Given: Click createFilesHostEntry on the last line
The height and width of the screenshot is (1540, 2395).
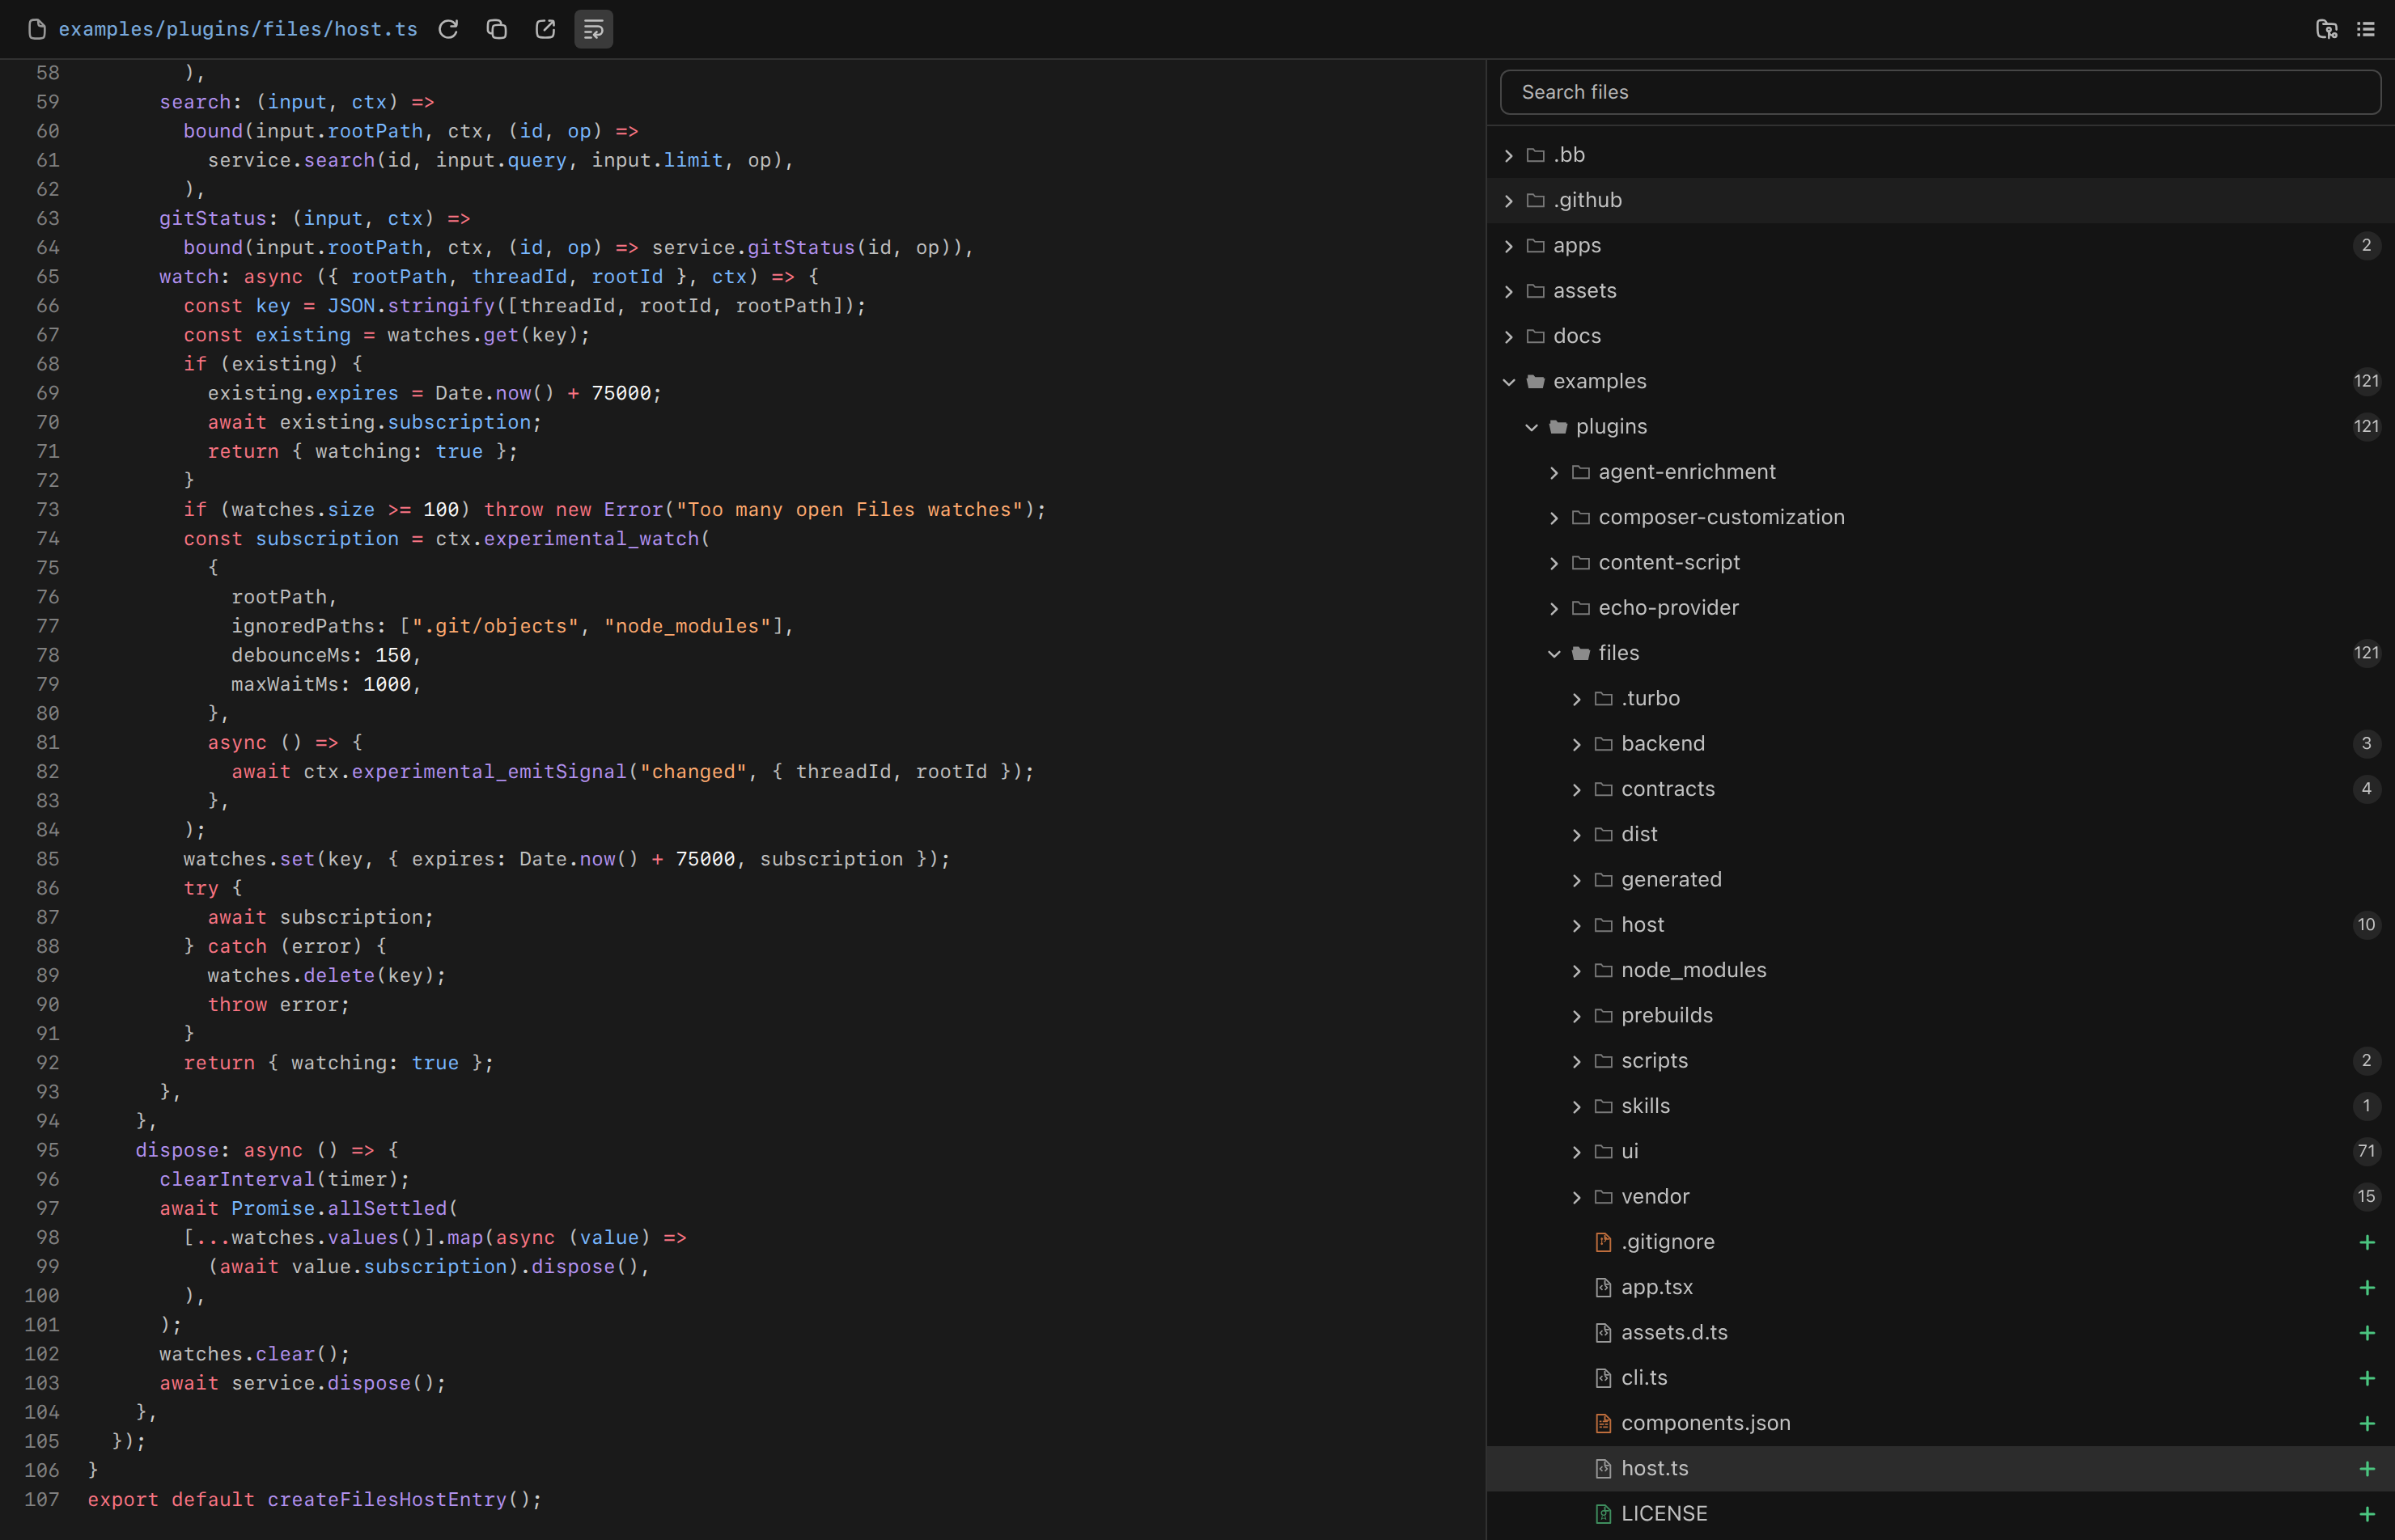Looking at the screenshot, I should click(387, 1500).
